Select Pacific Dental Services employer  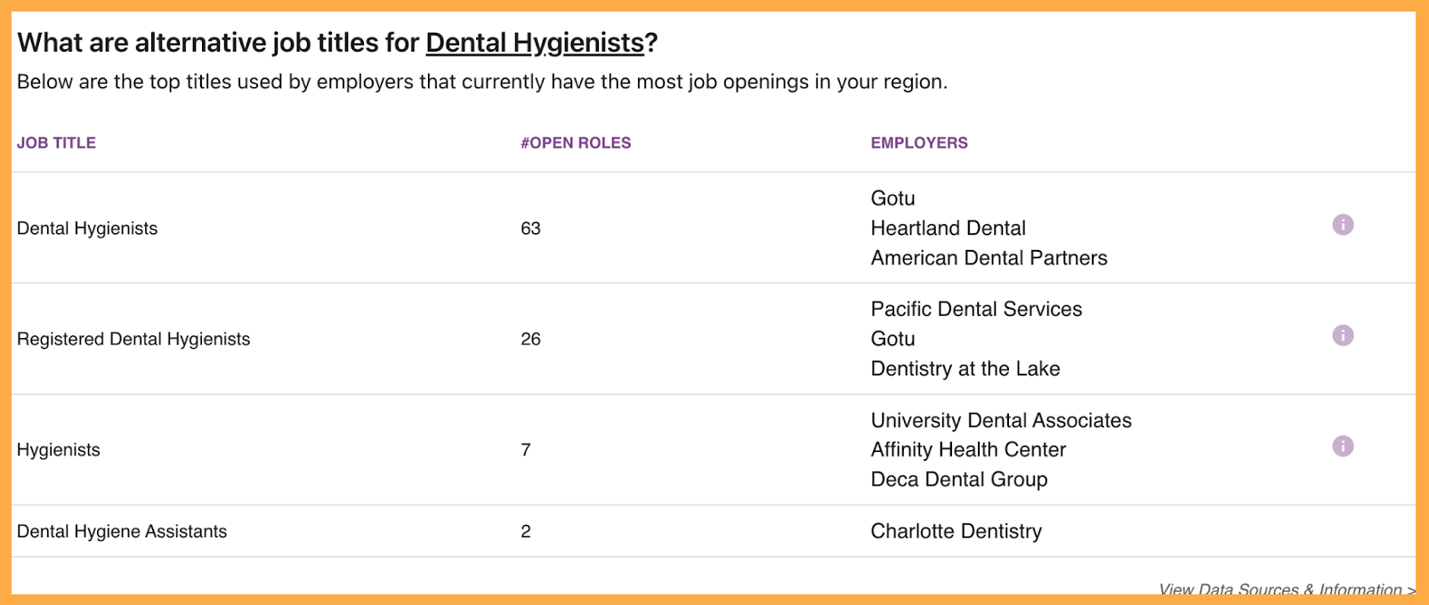pos(976,309)
